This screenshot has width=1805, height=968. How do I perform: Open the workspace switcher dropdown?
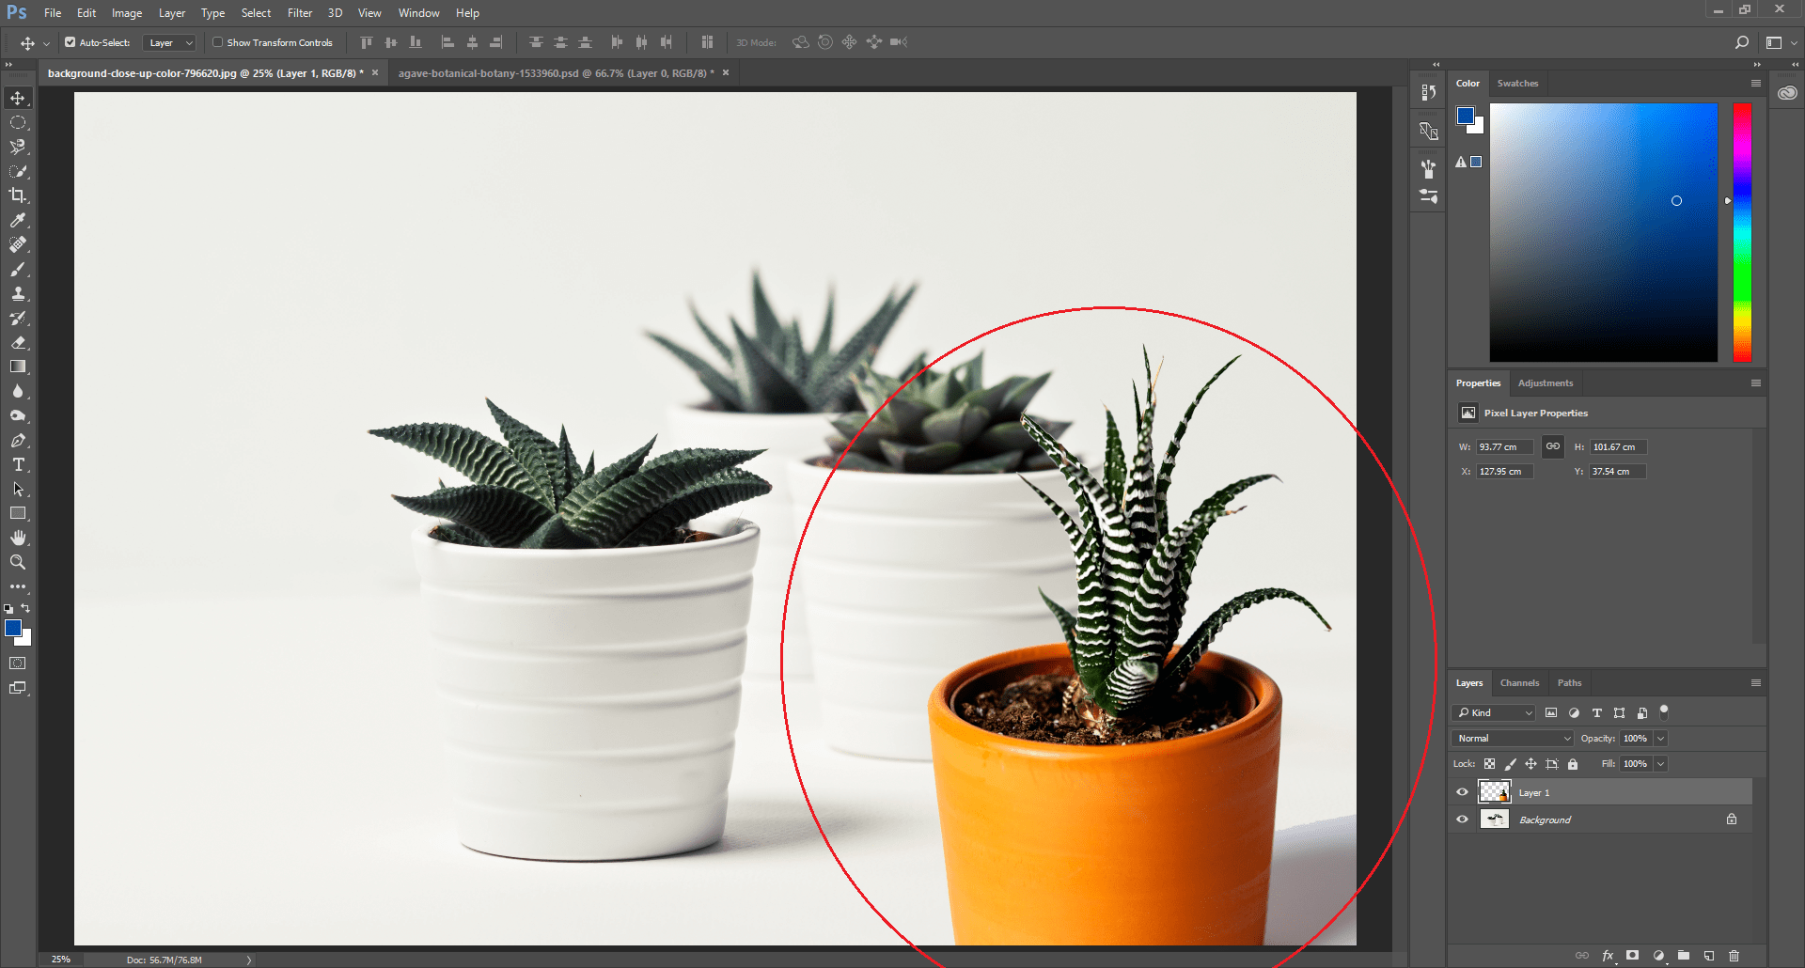pos(1781,42)
